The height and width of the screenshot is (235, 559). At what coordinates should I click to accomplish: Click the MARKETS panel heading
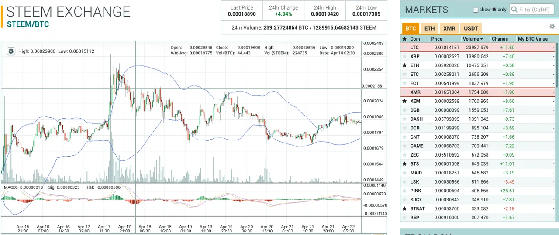(x=426, y=10)
